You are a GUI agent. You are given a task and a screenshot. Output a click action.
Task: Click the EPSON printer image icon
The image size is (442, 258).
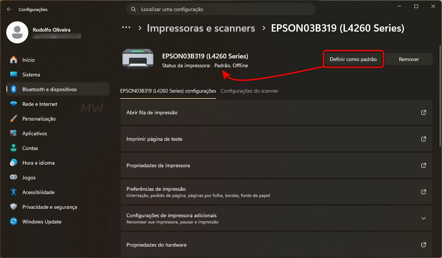point(138,59)
